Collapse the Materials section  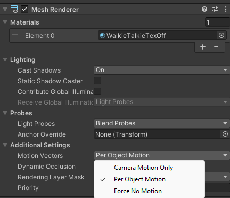tap(5, 22)
